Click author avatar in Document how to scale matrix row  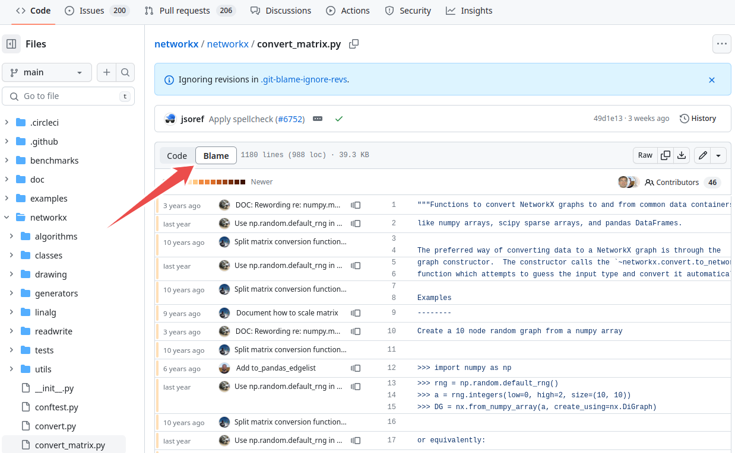tap(224, 313)
